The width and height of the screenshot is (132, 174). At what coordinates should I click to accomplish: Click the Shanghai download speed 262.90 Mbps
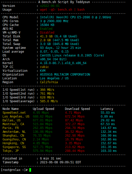75,136
